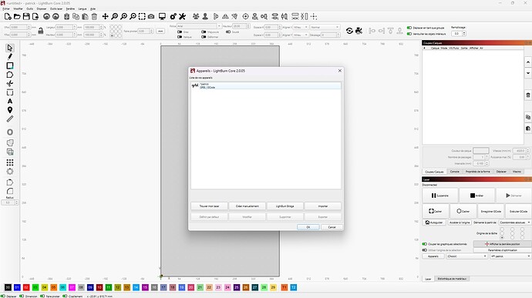Open the 'Démarrer à partir de' coordinates dropdown
Screen dimensions: 532x298
click(x=515, y=223)
